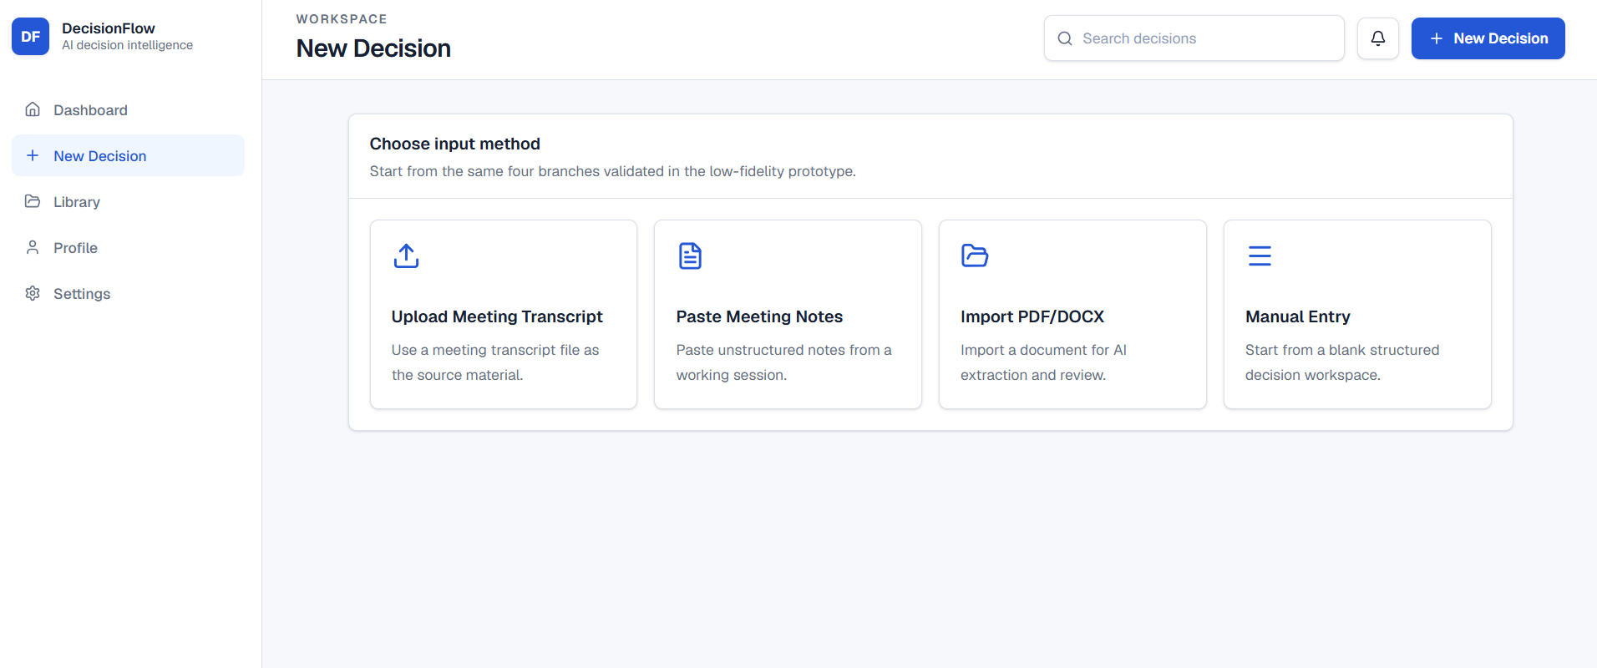Click the magnifier icon in search box
The height and width of the screenshot is (668, 1597).
pos(1065,38)
